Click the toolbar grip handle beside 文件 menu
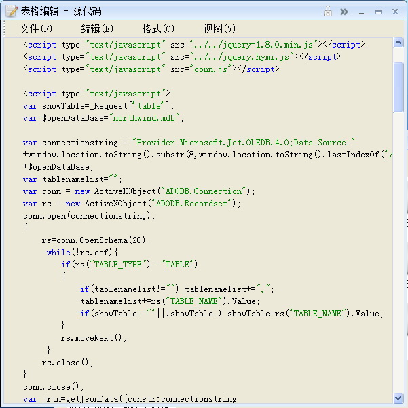This screenshot has height=408, width=408. [5, 29]
